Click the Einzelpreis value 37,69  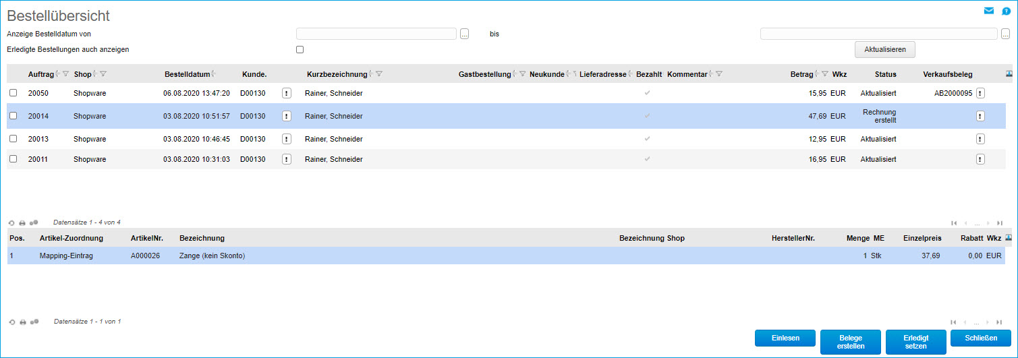pyautogui.click(x=931, y=256)
